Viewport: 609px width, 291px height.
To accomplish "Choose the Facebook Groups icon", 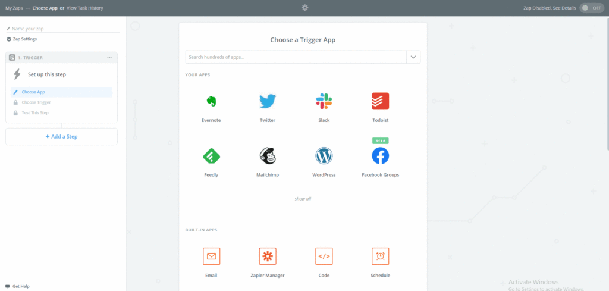I will coord(380,156).
